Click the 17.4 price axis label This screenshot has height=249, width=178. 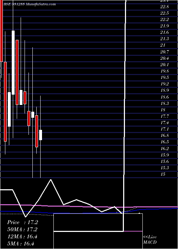[164, 123]
